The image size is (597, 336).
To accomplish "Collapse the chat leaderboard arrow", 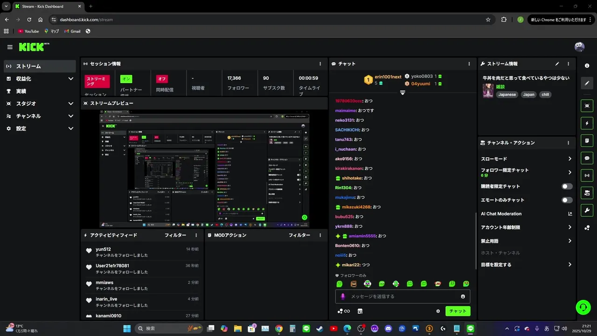I will point(403,92).
